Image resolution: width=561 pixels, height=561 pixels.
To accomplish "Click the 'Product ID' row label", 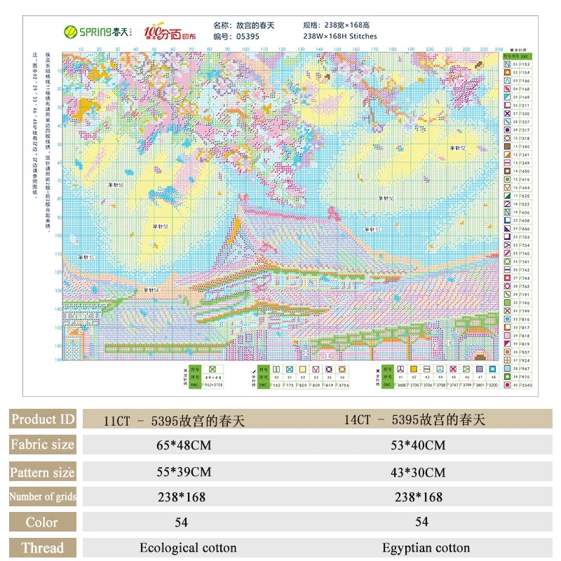I will pos(43,419).
